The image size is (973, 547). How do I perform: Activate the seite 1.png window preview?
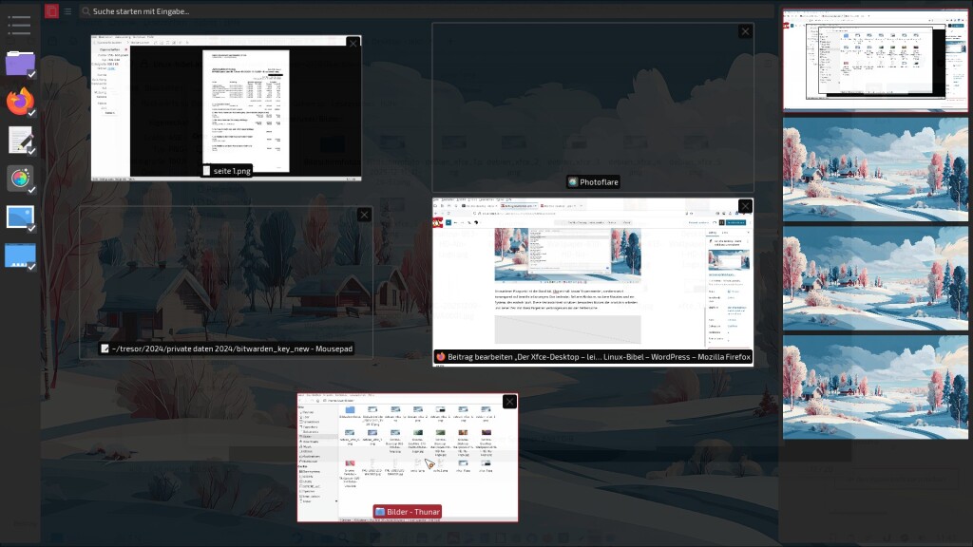click(226, 107)
